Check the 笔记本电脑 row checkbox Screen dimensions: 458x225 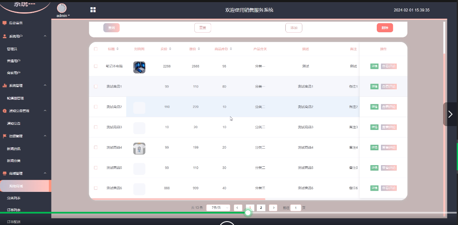96,66
